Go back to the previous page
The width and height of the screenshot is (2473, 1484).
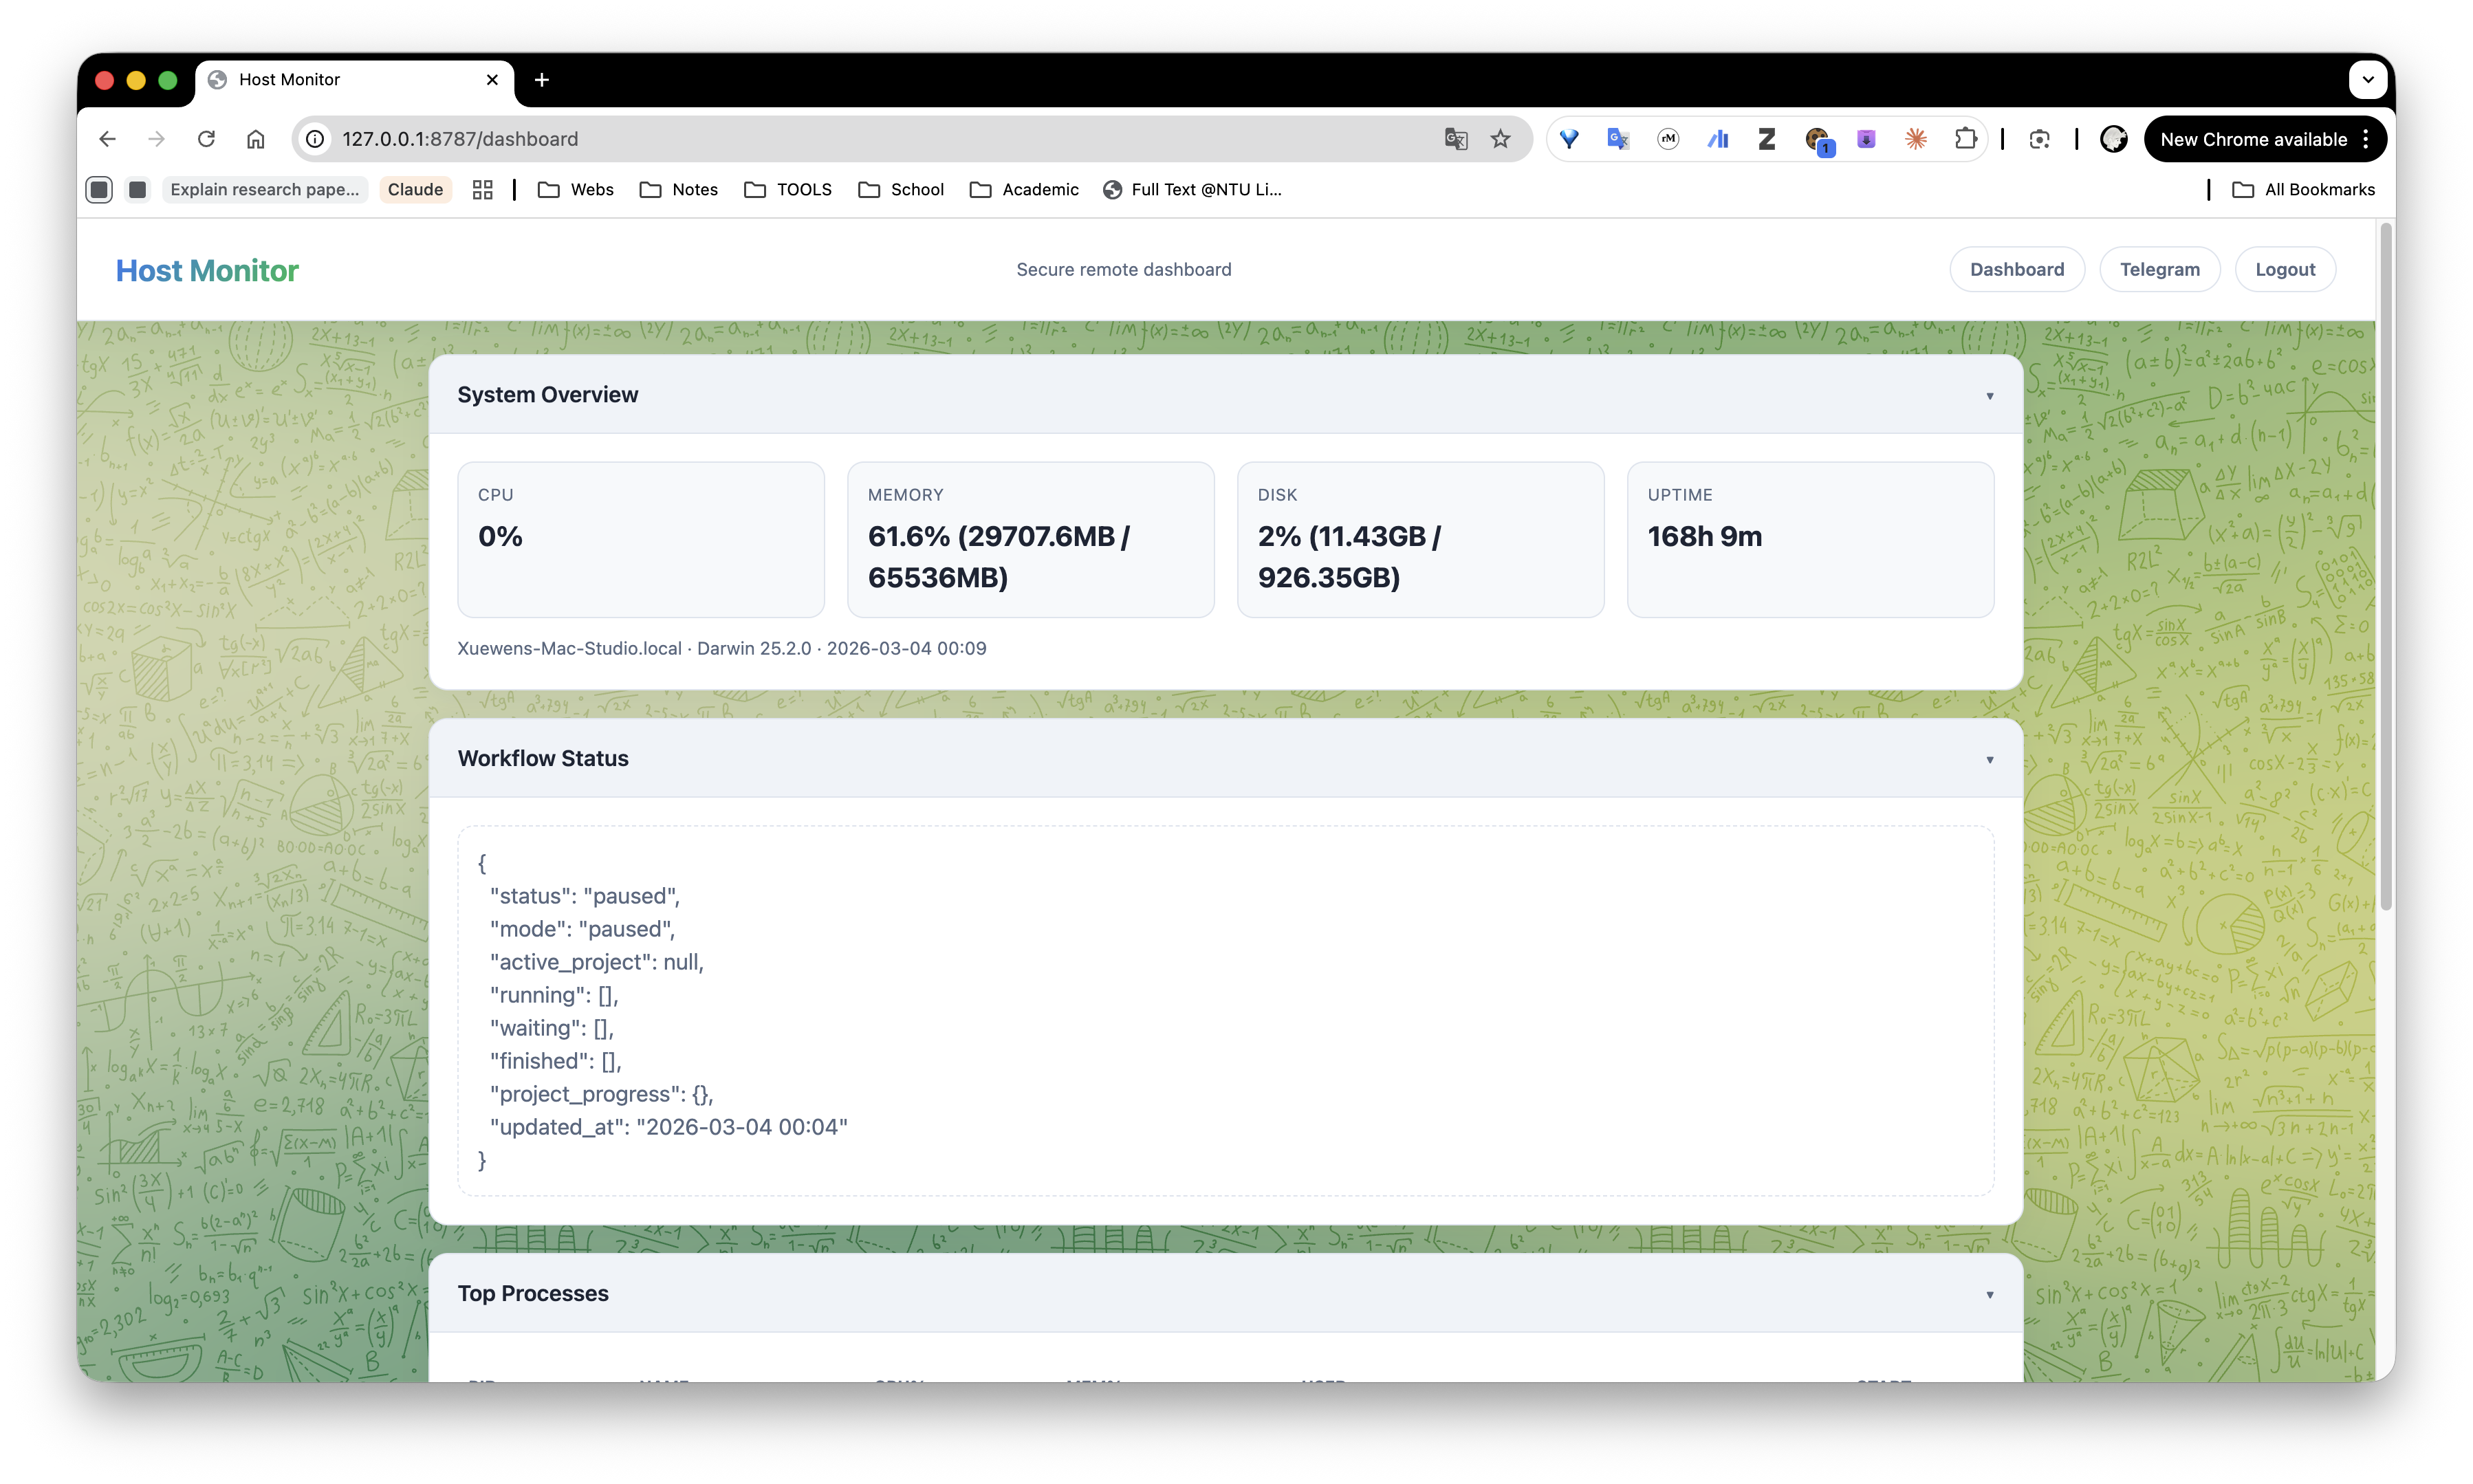(108, 139)
